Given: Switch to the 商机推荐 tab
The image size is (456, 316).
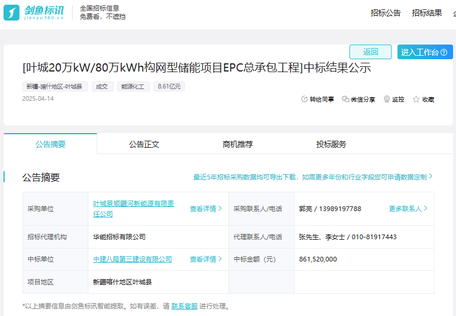Looking at the screenshot, I should coord(238,144).
